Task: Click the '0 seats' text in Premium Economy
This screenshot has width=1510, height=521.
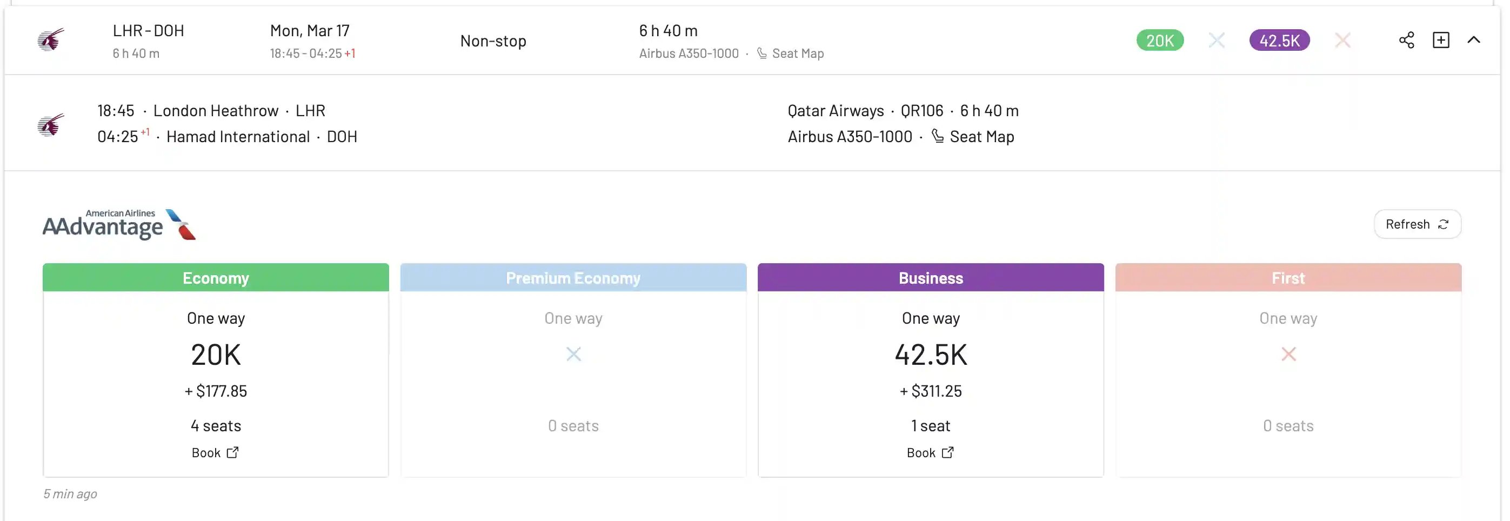Action: click(573, 425)
